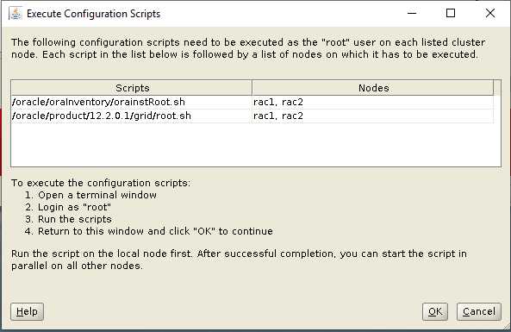The width and height of the screenshot is (511, 332).
Task: Click the "Open a terminal window" instruction
Action: click(x=97, y=195)
